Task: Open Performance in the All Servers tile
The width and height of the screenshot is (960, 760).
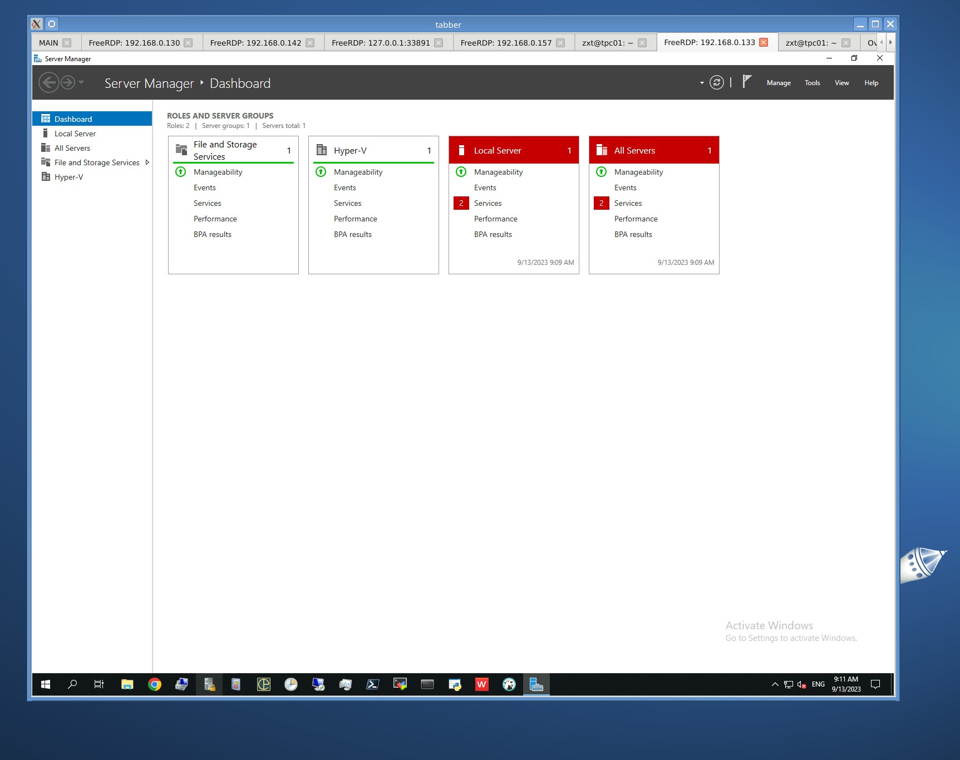Action: click(x=636, y=219)
